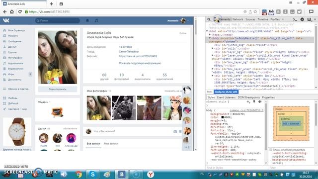Open a new browser tab with plus

pyautogui.click(x=52, y=3)
